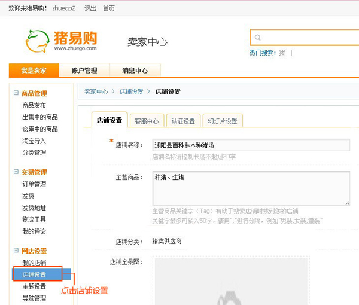Collapse the 交易管理 sidebar group
Image resolution: width=359 pixels, height=305 pixels.
click(16, 172)
